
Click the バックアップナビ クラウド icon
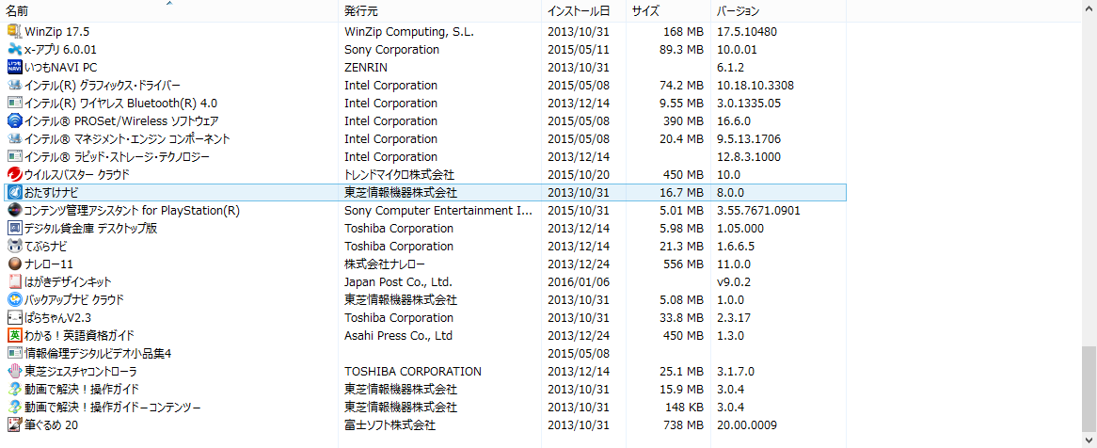coord(14,299)
